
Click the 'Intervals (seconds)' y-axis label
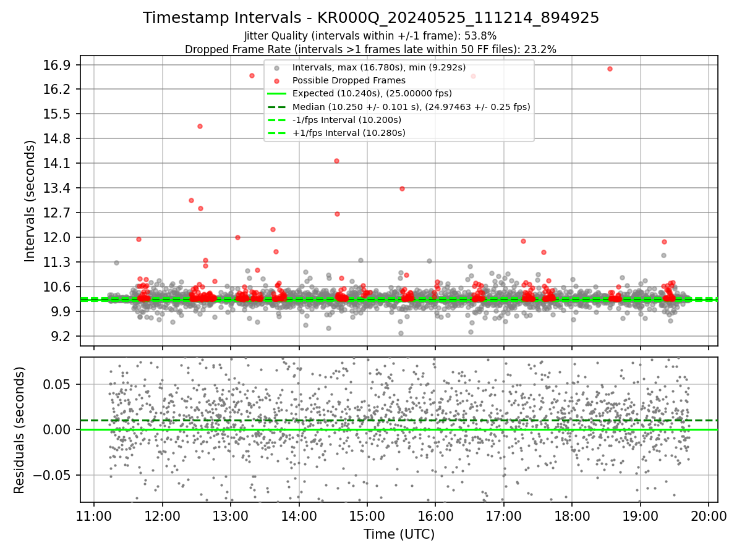pyautogui.click(x=30, y=201)
